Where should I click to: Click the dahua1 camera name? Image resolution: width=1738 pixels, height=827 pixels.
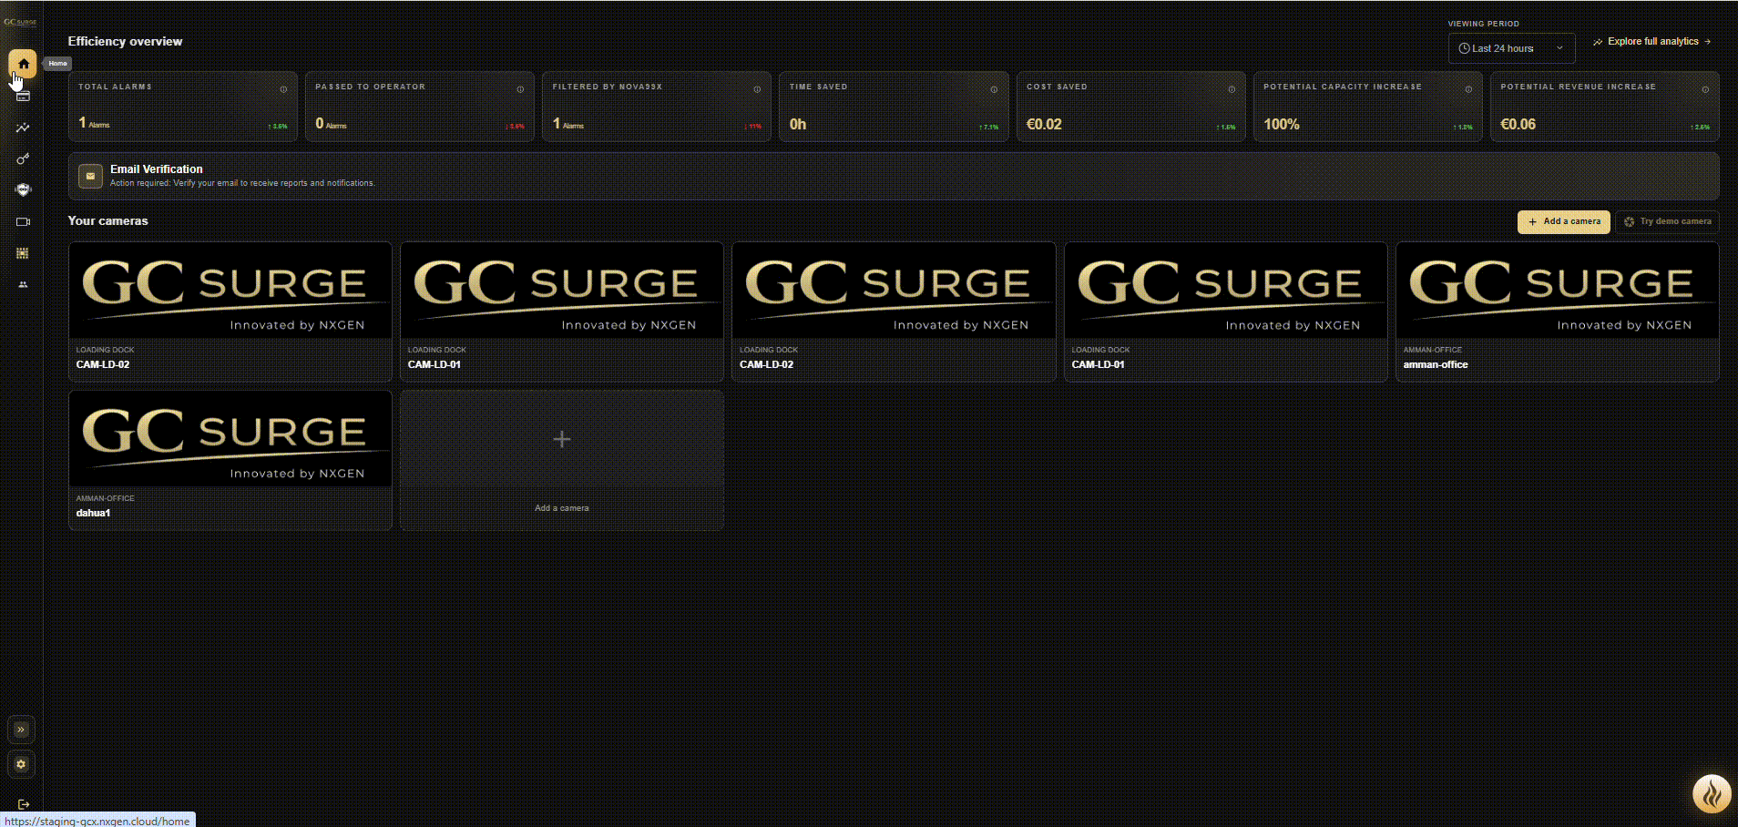coord(93,513)
